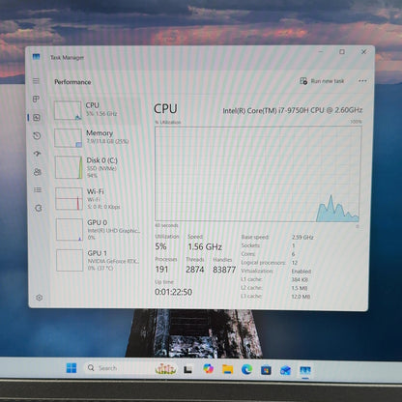Click the CPU mini graph thumbnail
The image size is (402, 402).
(68, 110)
